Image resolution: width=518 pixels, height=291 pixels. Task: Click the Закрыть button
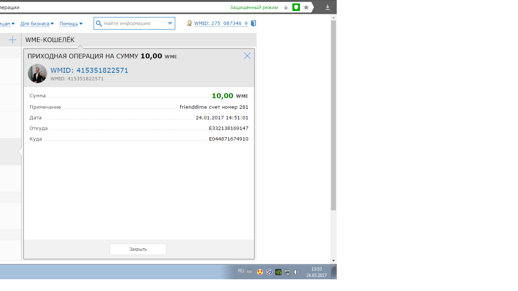[138, 249]
